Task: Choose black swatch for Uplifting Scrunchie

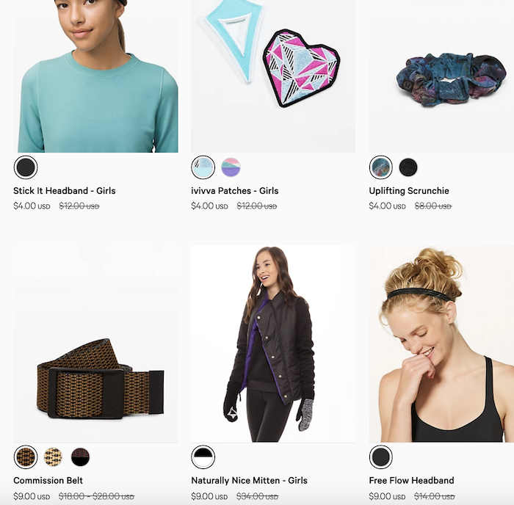Action: coord(408,167)
